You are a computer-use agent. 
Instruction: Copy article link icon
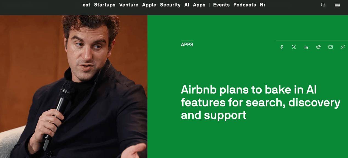tap(343, 47)
